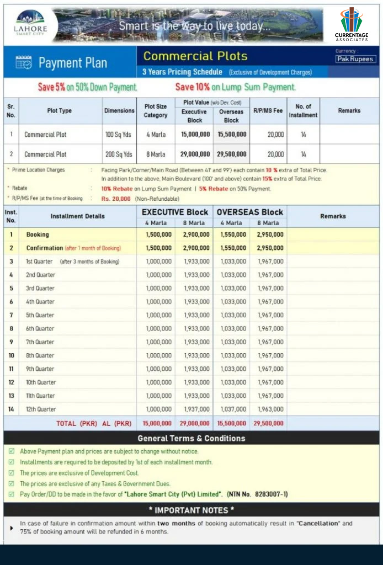The width and height of the screenshot is (383, 565).
Task: Click the '1,037,000' amount in 12th Quarter row
Action: (x=233, y=409)
